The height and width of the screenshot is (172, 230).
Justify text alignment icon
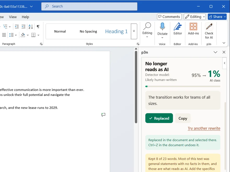(4, 35)
